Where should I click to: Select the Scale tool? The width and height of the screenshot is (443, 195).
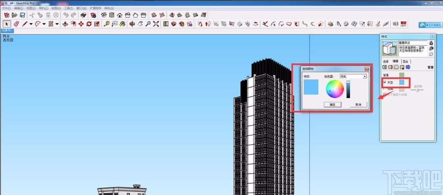pyautogui.click(x=97, y=24)
